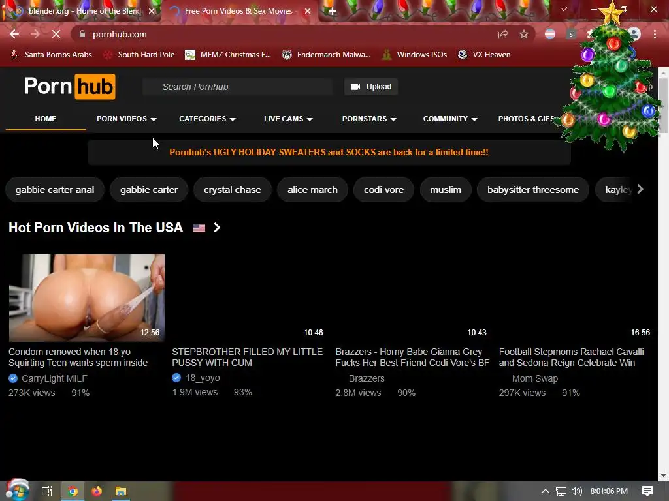
Task: Click the Upload button with camera icon
Action: (371, 87)
